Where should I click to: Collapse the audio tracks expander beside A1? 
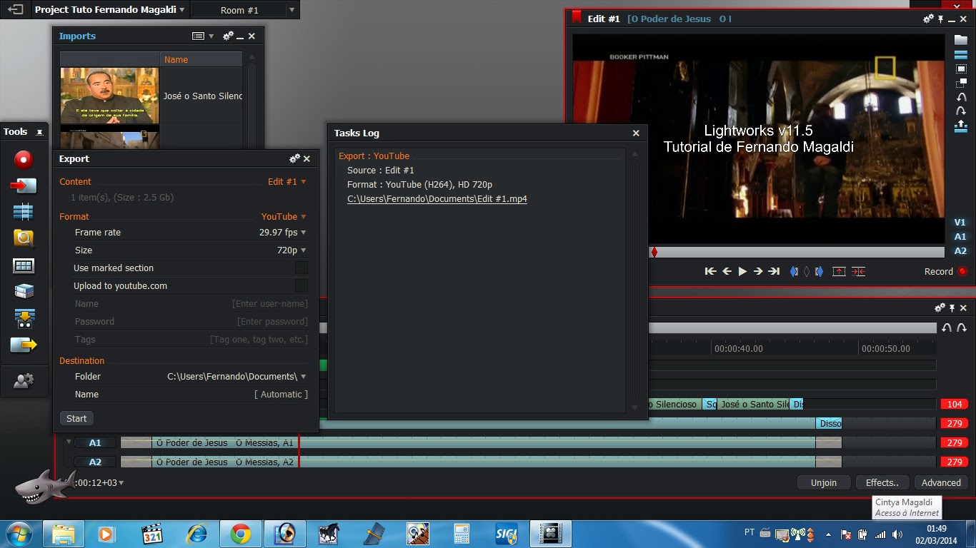pyautogui.click(x=69, y=442)
